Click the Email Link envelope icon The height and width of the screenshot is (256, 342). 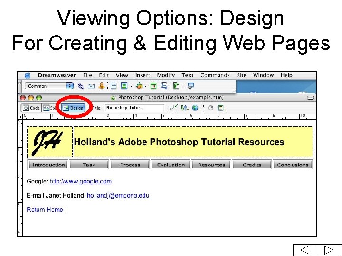click(91, 86)
